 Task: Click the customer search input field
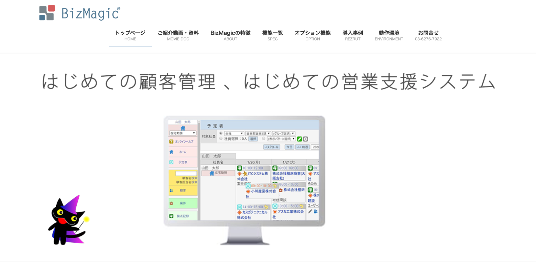pyautogui.click(x=186, y=173)
